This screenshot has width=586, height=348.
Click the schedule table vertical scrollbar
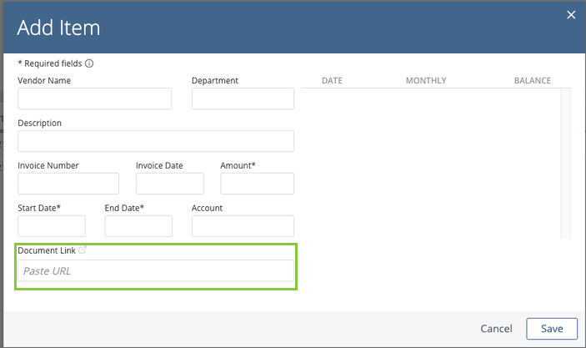coord(566,164)
